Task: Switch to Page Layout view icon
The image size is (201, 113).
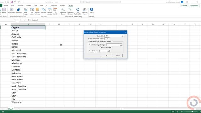Action: pos(177,112)
